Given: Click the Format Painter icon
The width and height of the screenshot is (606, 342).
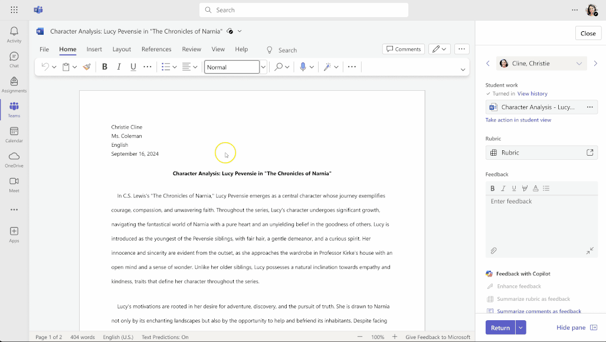Looking at the screenshot, I should click(x=87, y=67).
